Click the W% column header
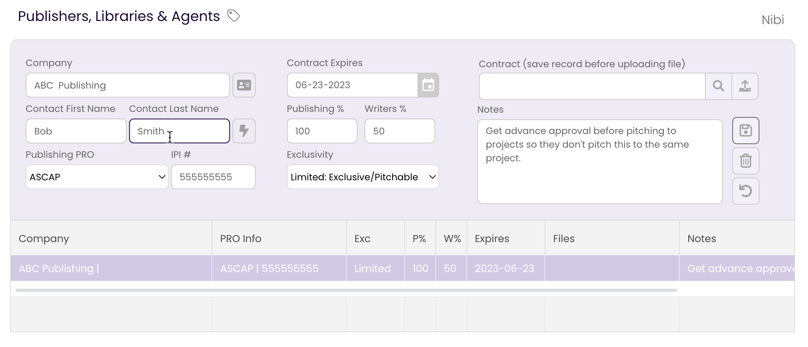 pyautogui.click(x=451, y=238)
